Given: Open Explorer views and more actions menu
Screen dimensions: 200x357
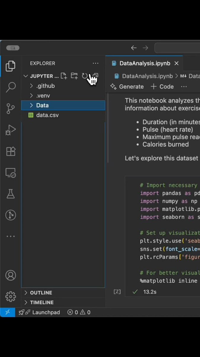Looking at the screenshot, I should tap(95, 63).
